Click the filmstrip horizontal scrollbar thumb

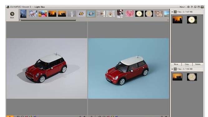[48, 20]
